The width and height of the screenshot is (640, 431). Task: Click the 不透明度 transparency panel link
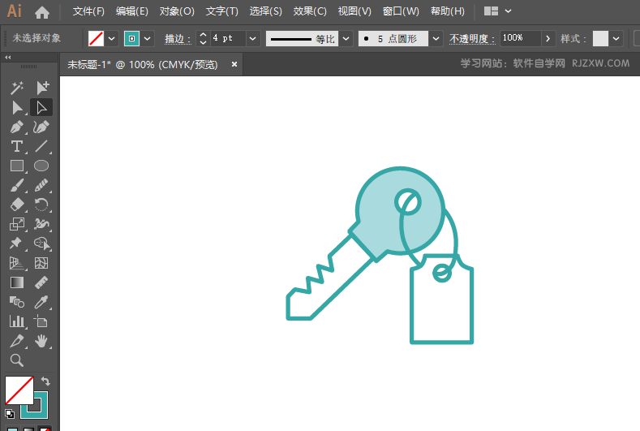pyautogui.click(x=472, y=39)
